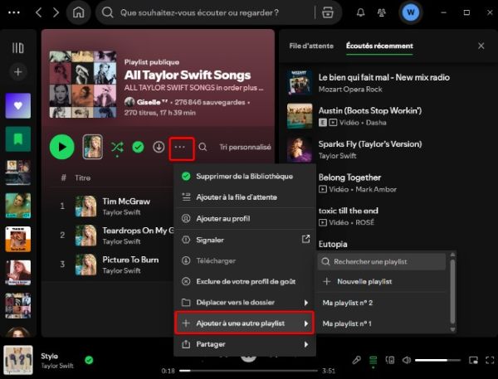
Task: Expand Ajouter à une autre playlist submenu
Action: point(245,323)
